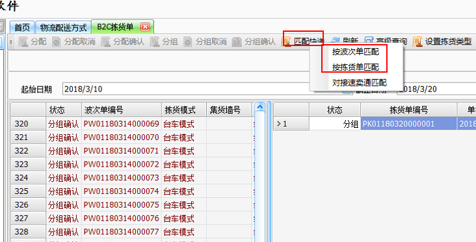Click the toolbar grip handle left of 分配

[x=11, y=42]
